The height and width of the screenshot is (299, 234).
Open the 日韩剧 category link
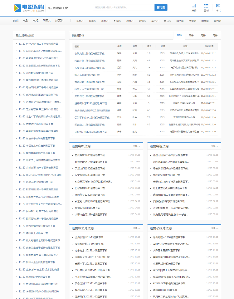coord(217,21)
